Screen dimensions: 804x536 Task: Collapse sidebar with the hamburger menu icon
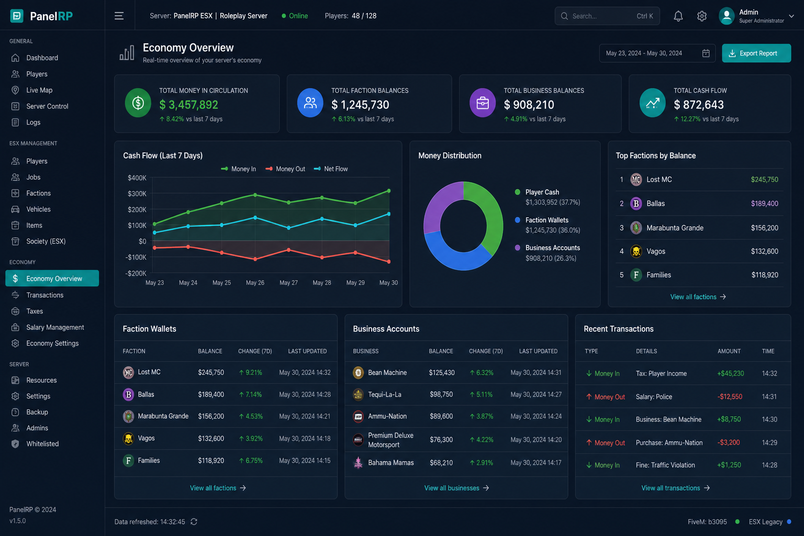click(x=119, y=16)
